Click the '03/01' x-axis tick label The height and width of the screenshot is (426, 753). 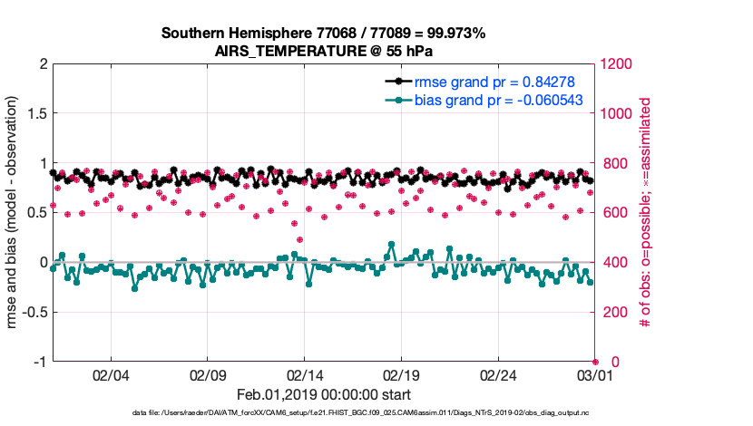(x=594, y=375)
